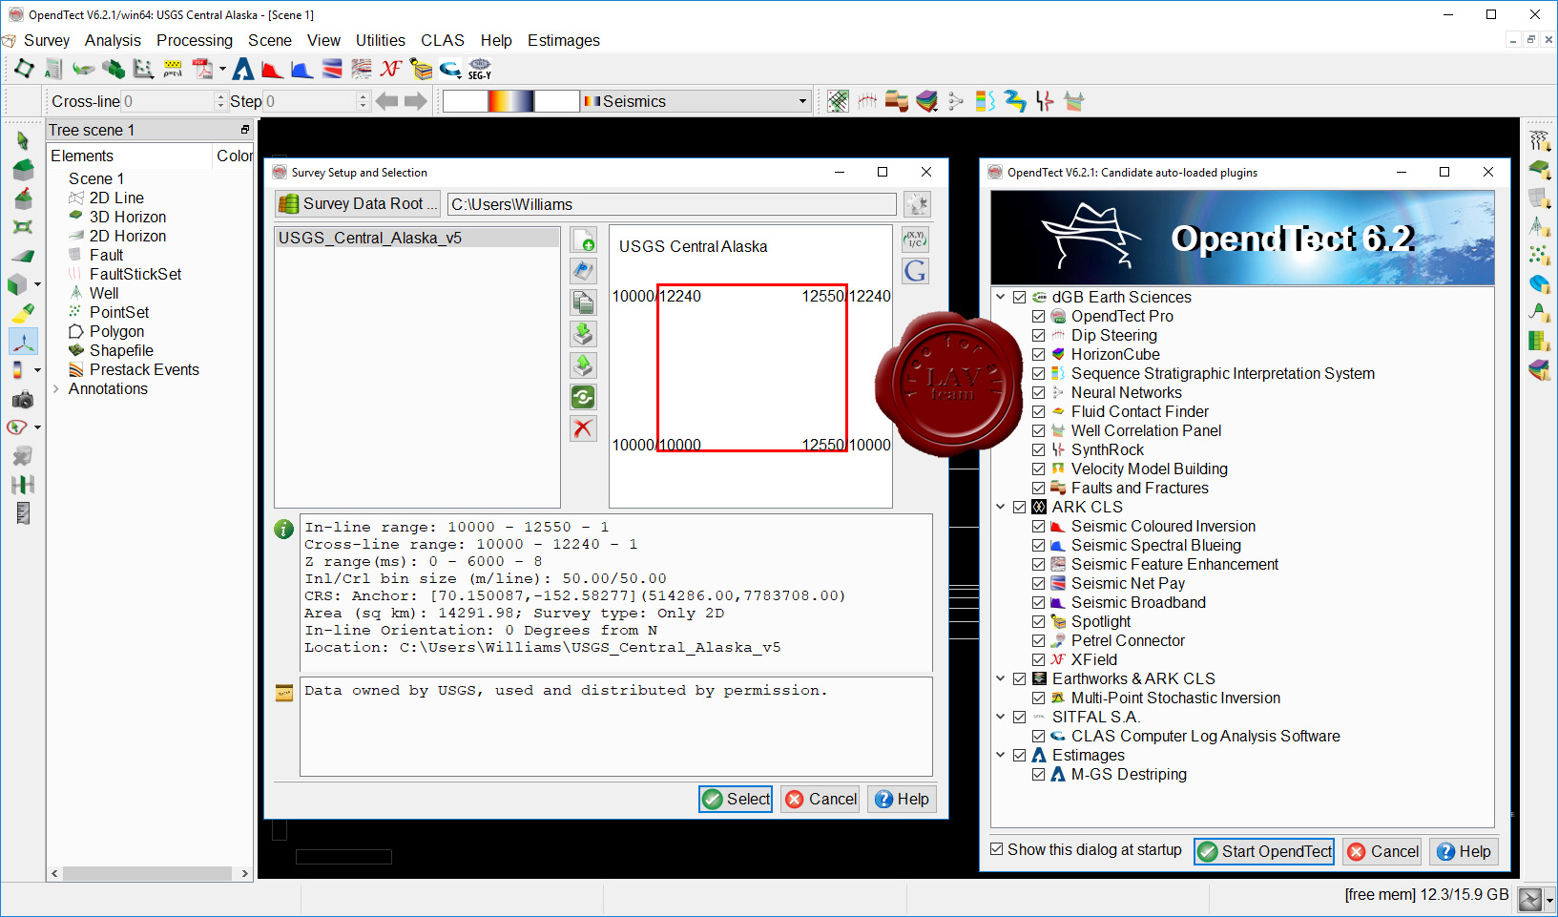Click the edit survey parameters icon
This screenshot has width=1558, height=917.
point(584,271)
